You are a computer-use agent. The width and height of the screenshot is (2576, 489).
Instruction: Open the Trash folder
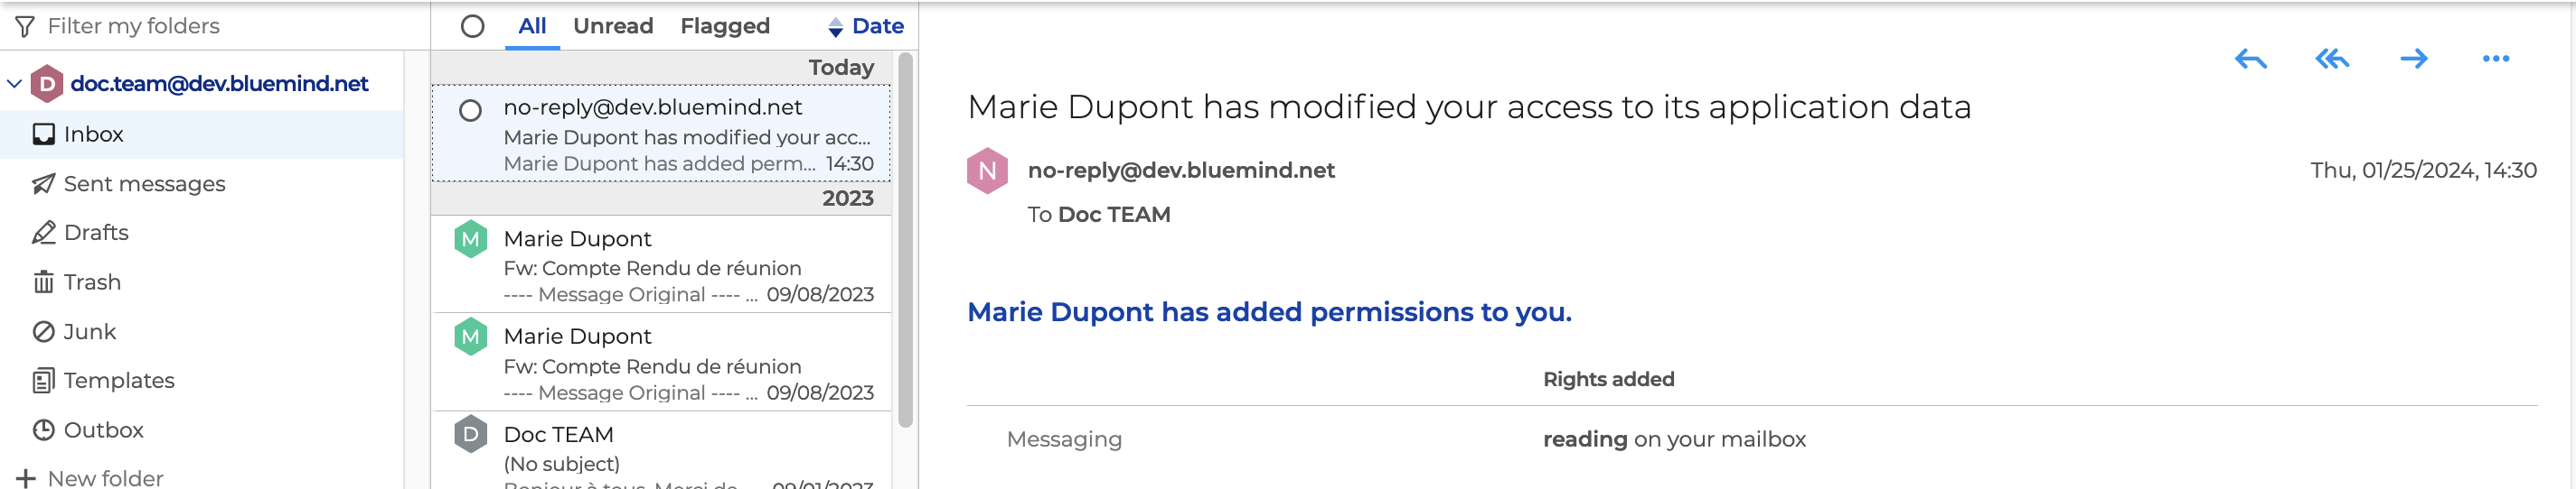tap(92, 282)
